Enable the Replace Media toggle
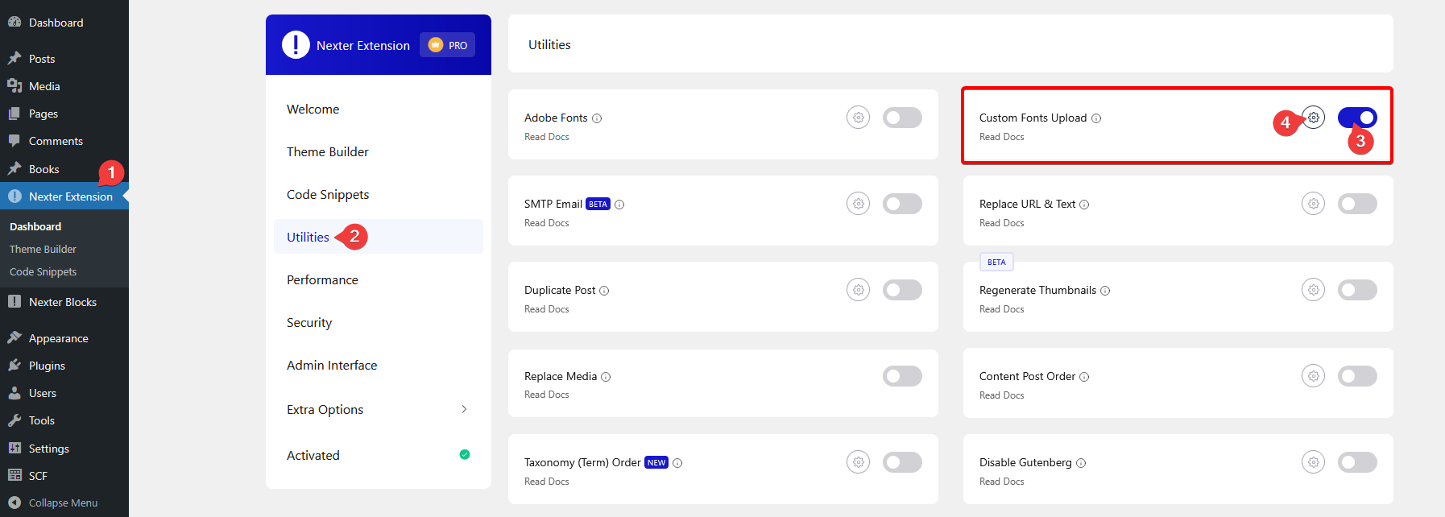This screenshot has width=1445, height=517. click(x=902, y=376)
